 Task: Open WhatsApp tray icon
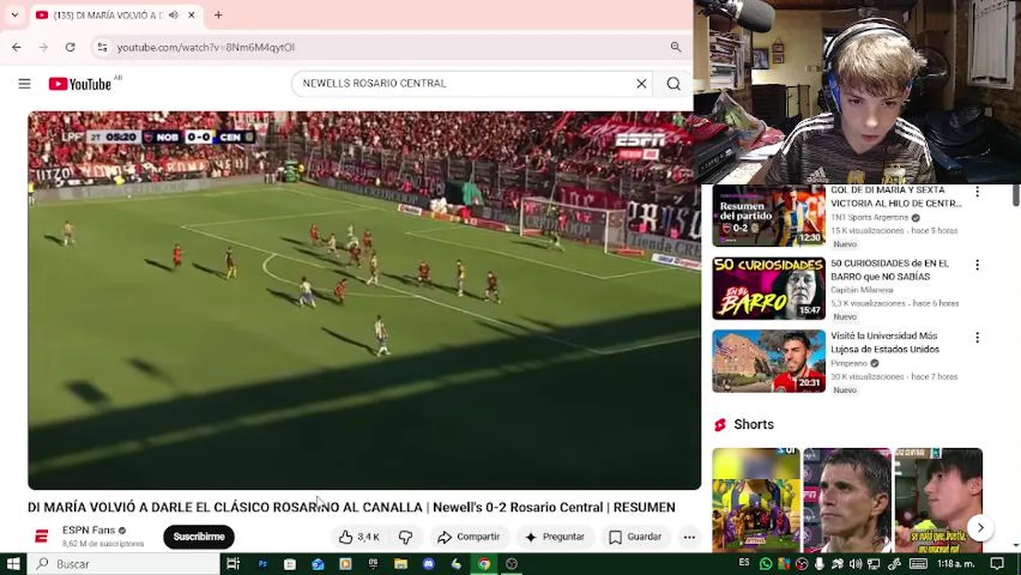click(766, 564)
